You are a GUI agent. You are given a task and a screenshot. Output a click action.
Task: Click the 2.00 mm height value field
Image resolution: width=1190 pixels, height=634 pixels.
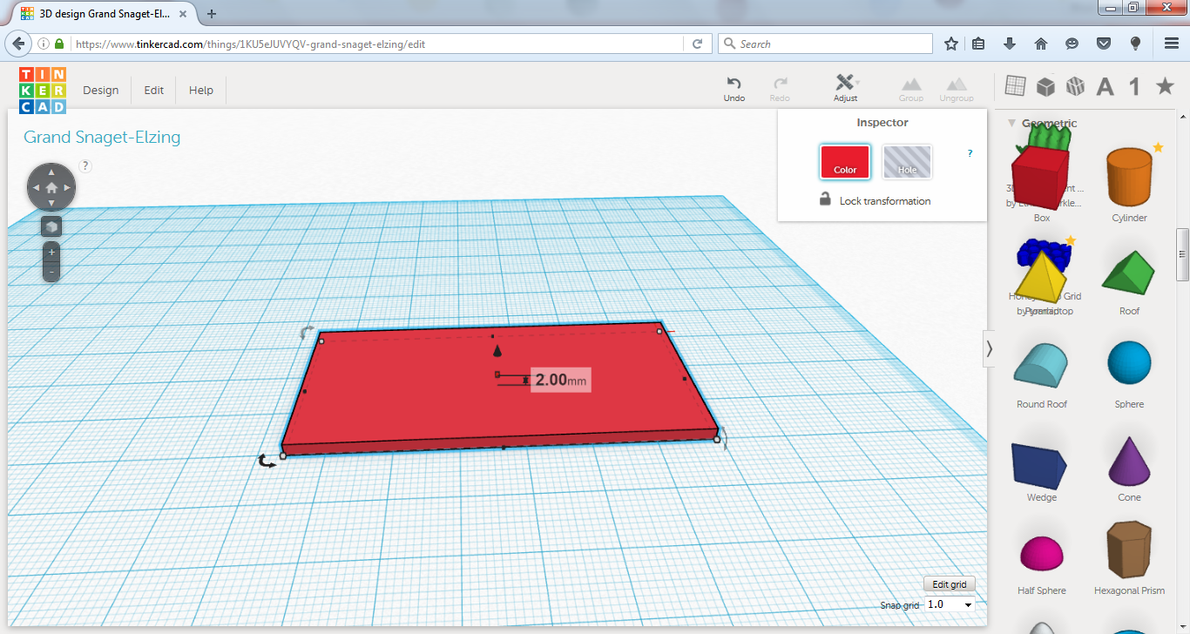click(x=561, y=380)
